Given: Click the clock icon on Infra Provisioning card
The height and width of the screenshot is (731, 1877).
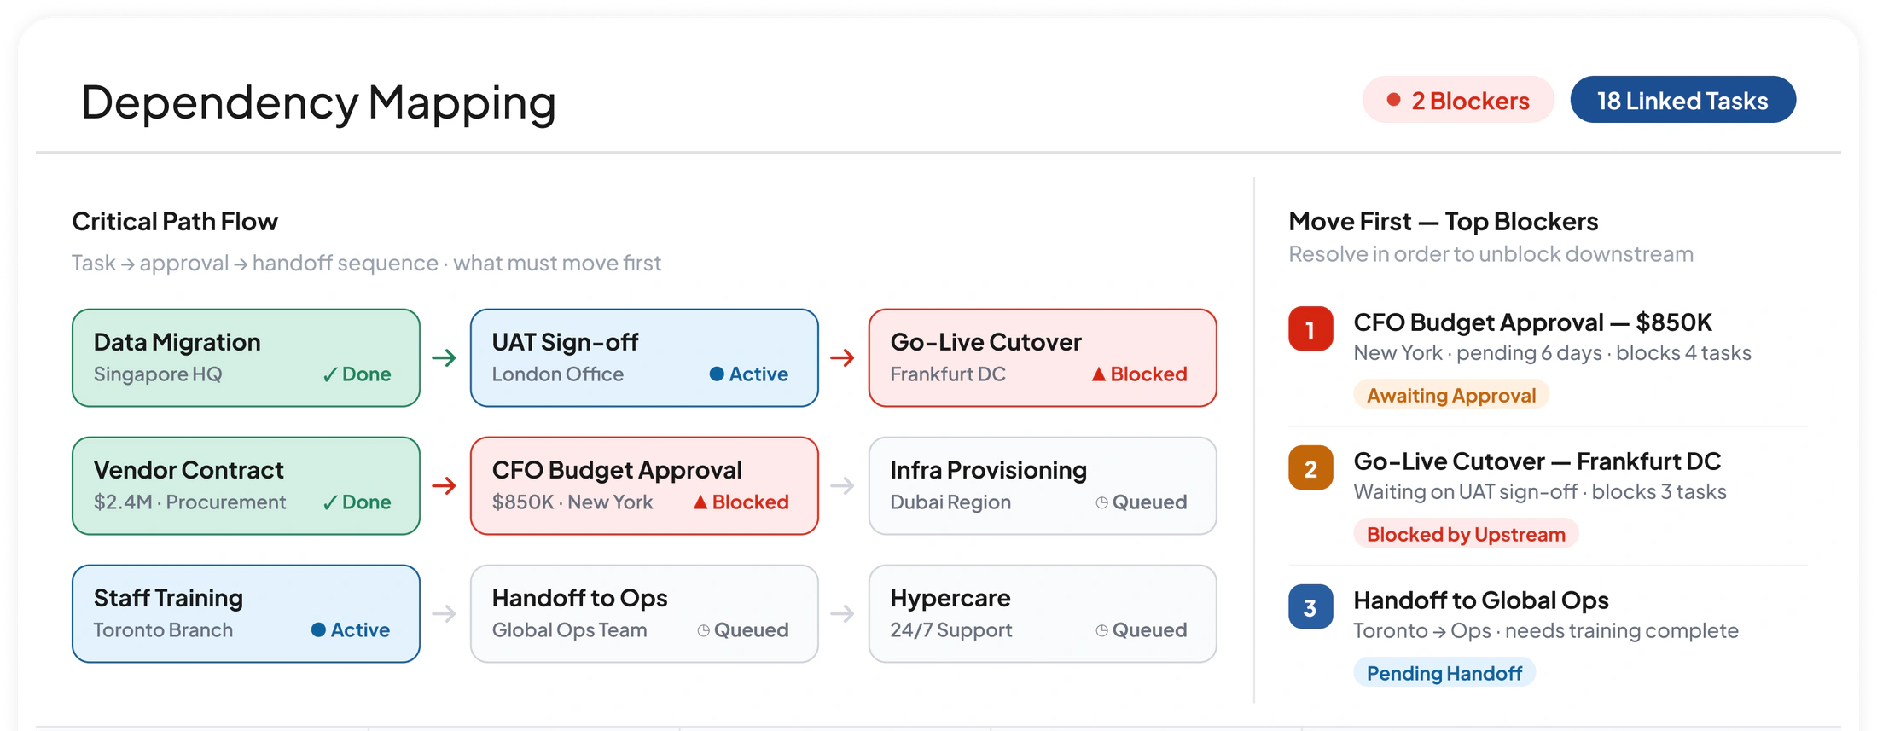Looking at the screenshot, I should click(1101, 503).
